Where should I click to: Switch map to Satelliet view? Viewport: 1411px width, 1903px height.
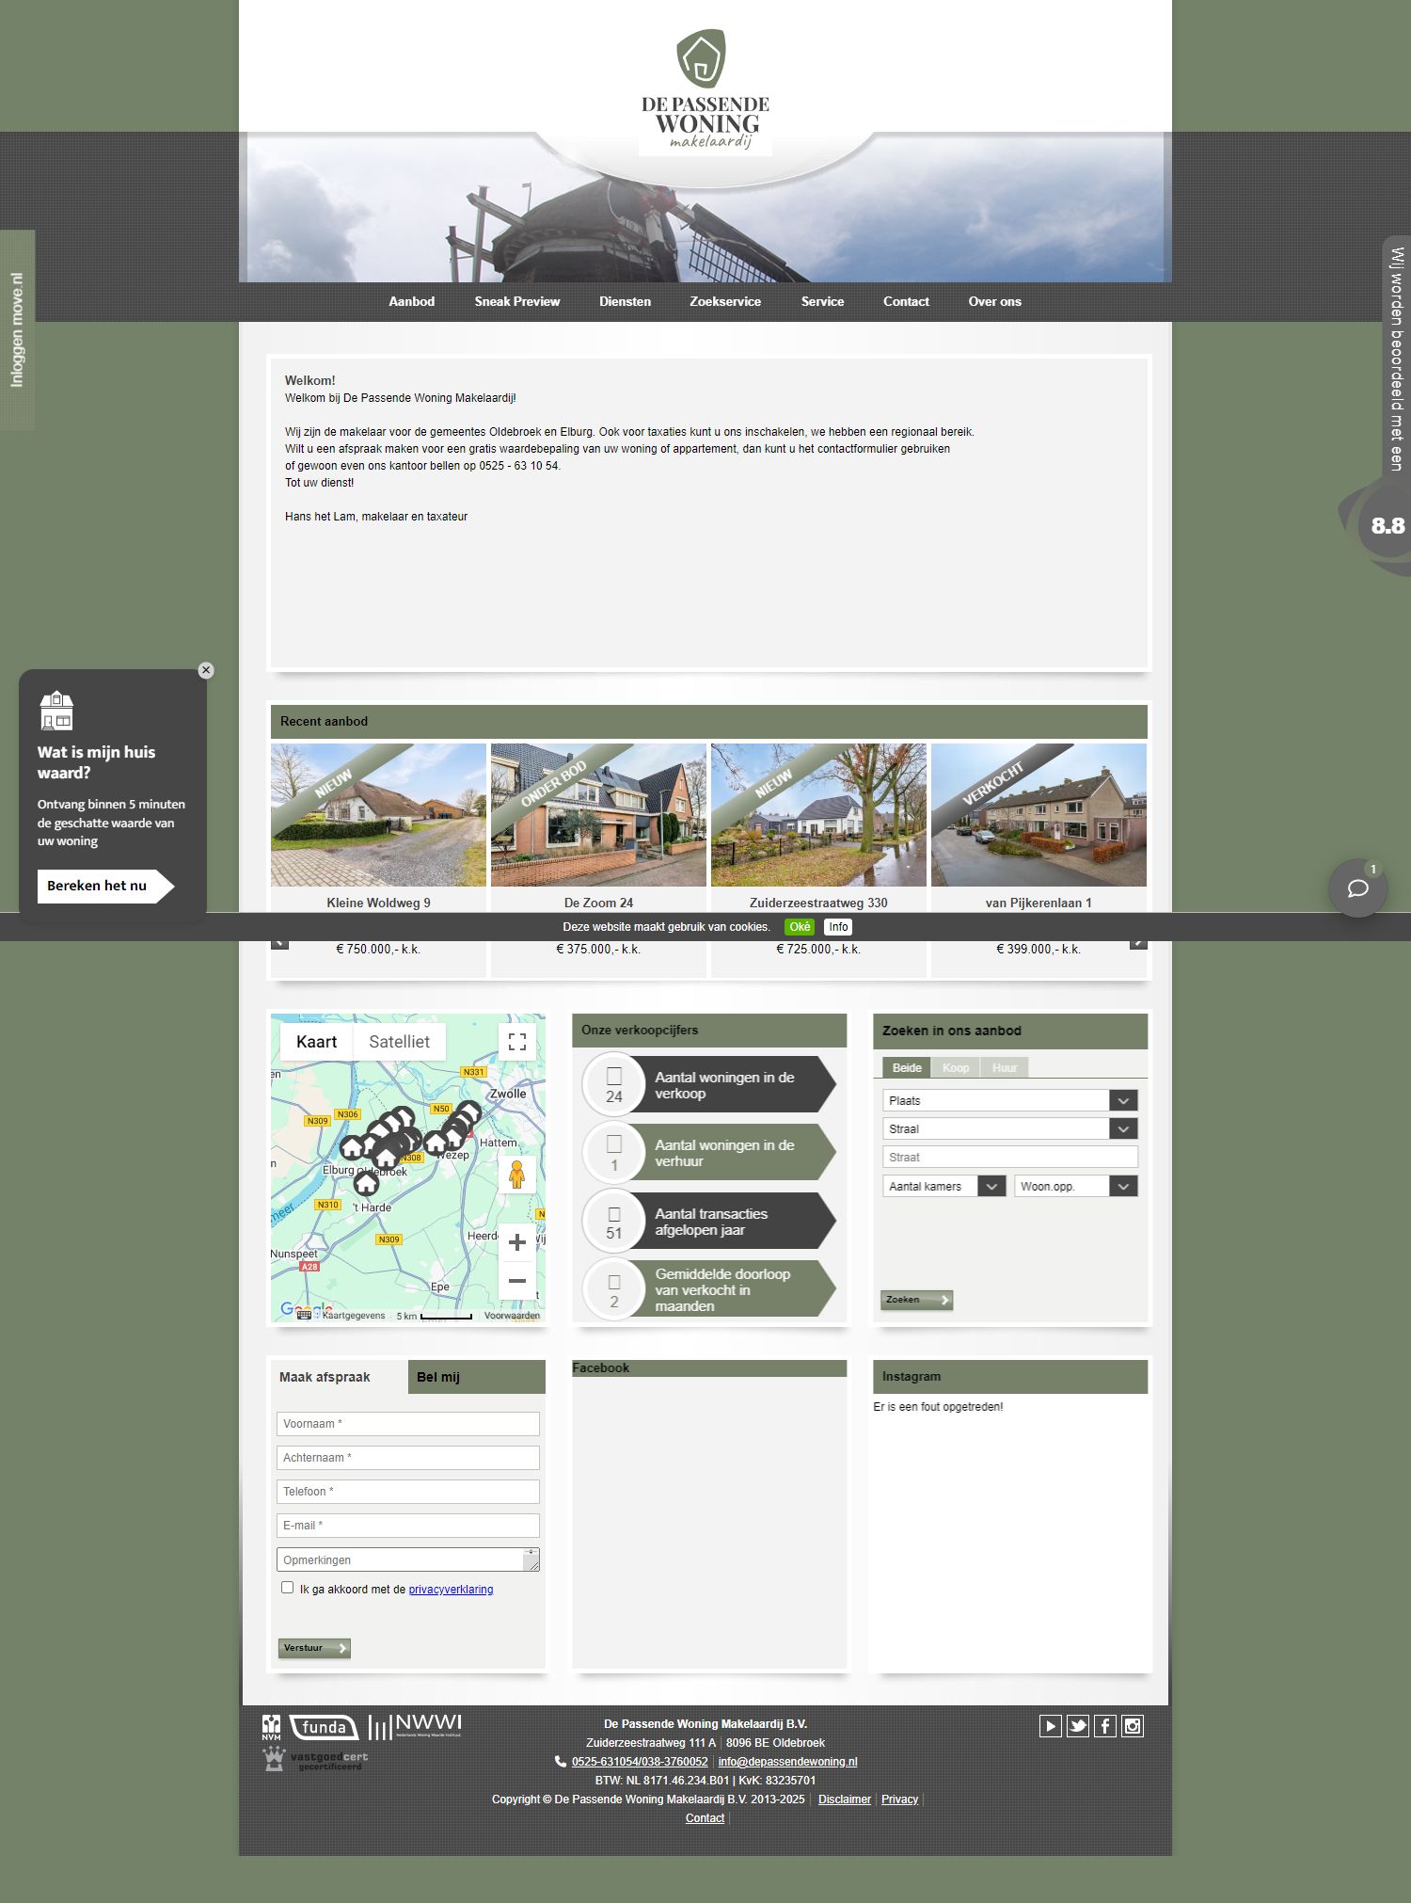coord(399,1042)
